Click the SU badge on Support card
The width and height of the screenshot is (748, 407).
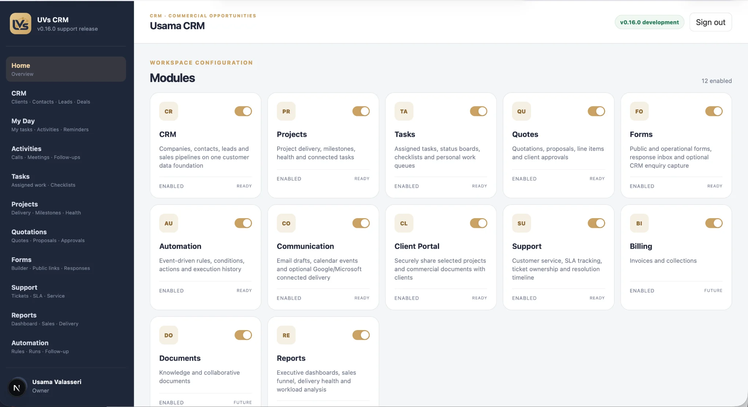click(x=521, y=223)
